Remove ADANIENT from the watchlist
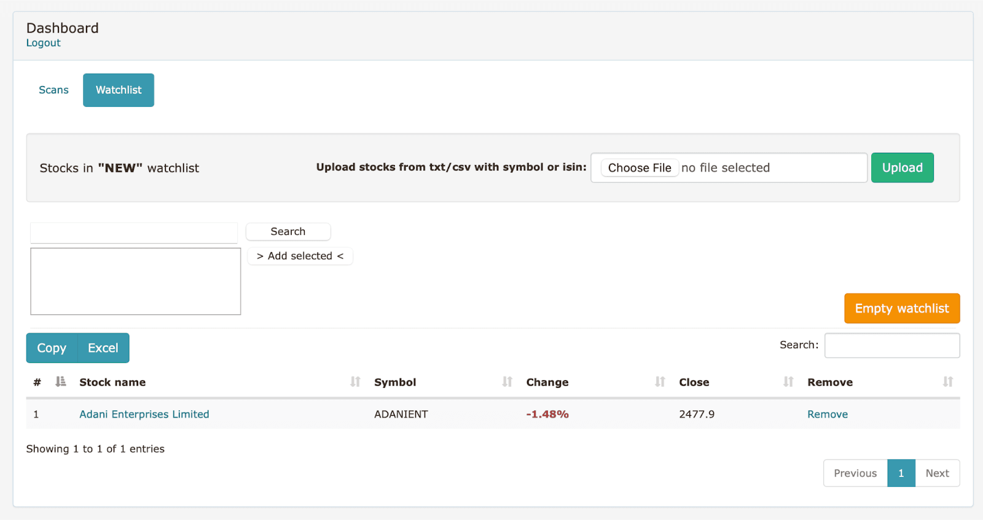Viewport: 983px width, 520px height. (x=827, y=414)
